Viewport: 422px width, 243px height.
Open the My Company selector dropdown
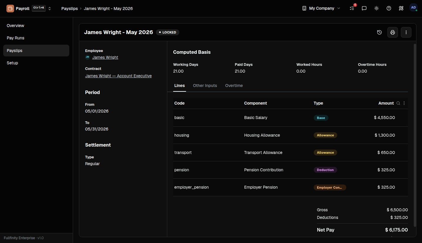coord(321,8)
